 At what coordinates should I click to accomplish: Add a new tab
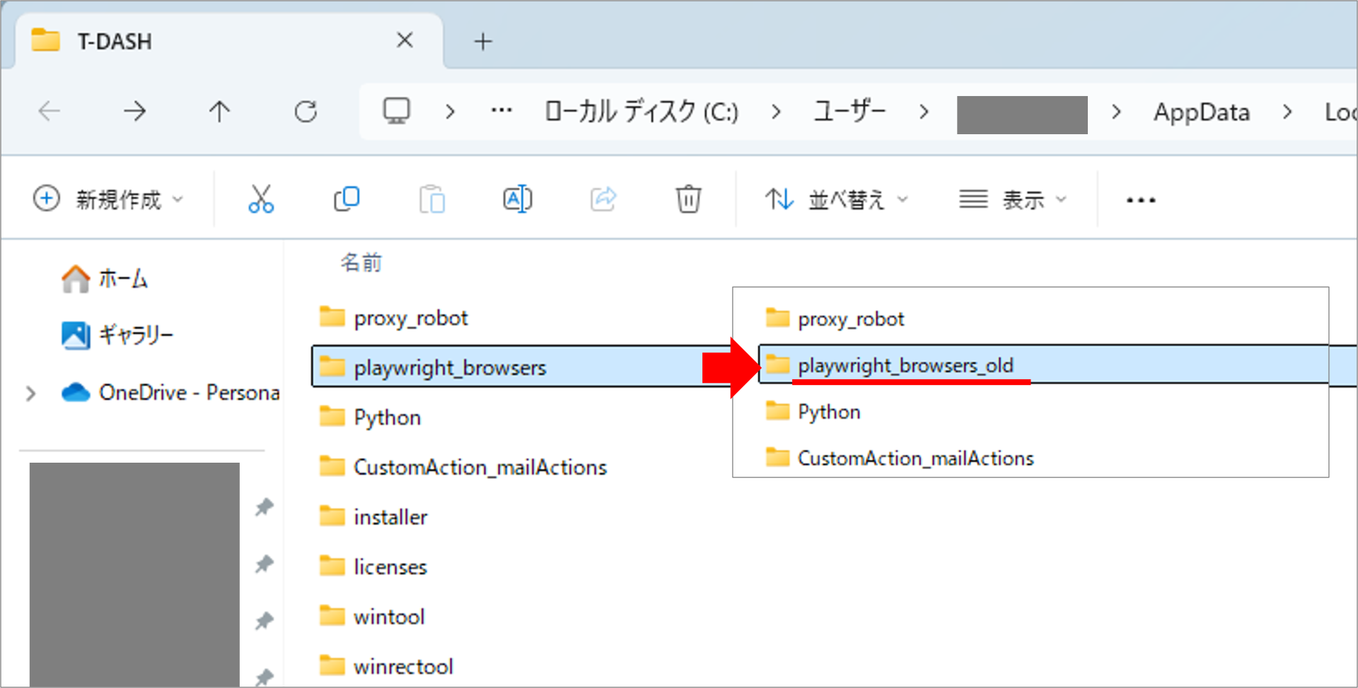point(483,42)
